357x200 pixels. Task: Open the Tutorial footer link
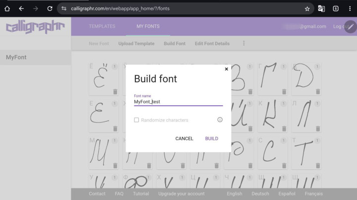click(x=141, y=194)
